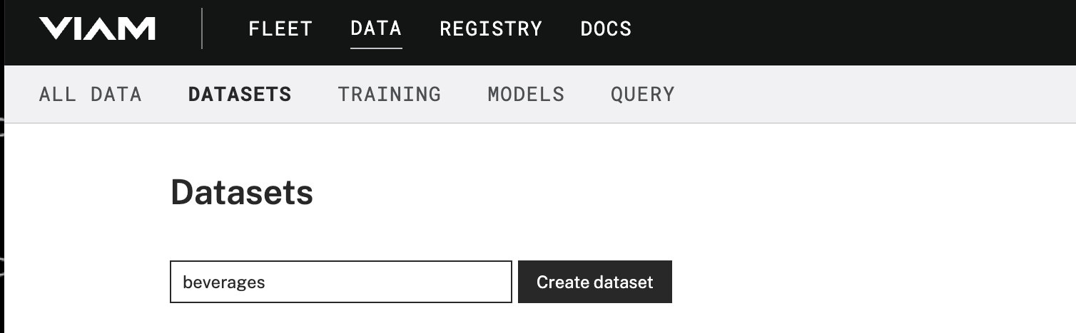Switch to the All Data tab
The height and width of the screenshot is (333, 1076).
91,95
